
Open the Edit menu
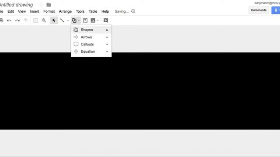point(10,11)
